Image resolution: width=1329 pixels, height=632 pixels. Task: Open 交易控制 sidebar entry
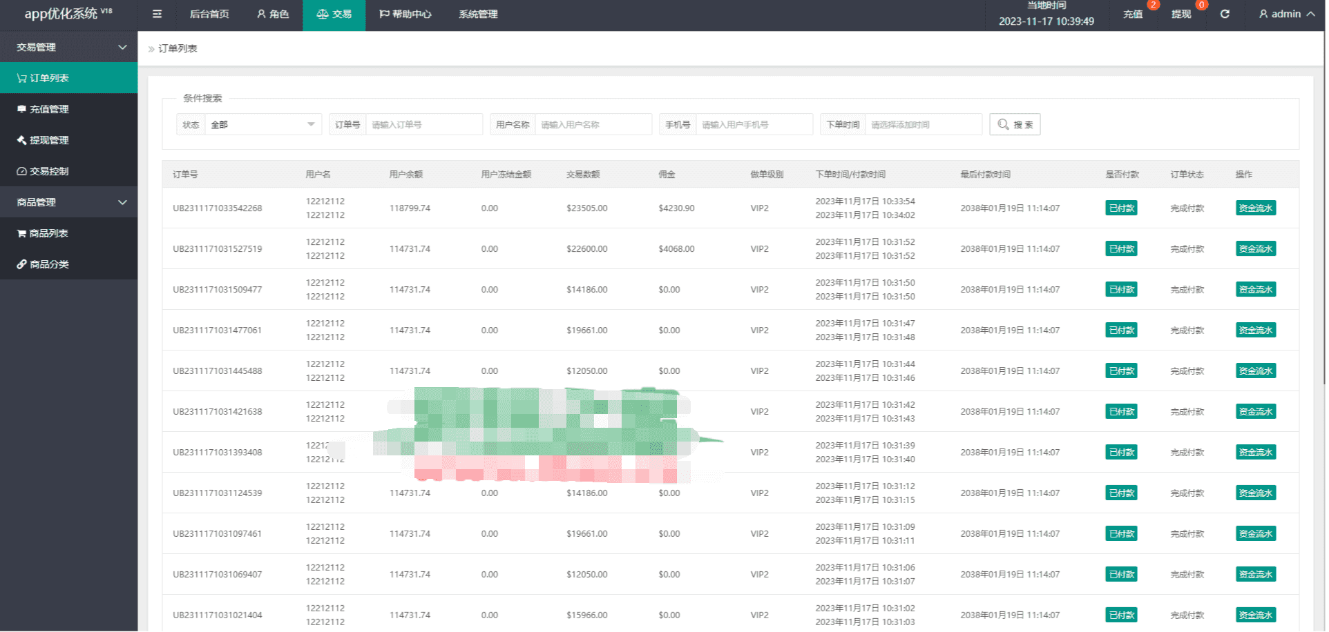pos(49,171)
